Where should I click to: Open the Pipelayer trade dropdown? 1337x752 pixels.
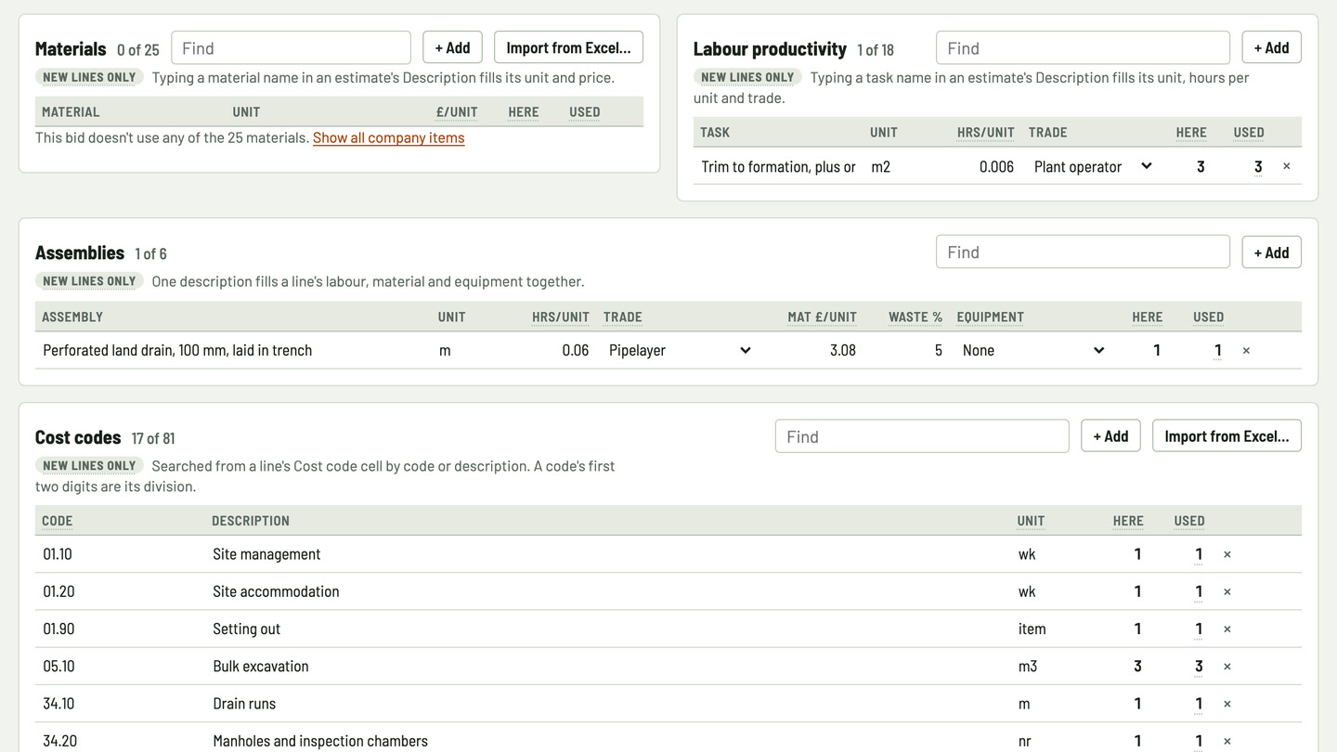click(x=680, y=350)
